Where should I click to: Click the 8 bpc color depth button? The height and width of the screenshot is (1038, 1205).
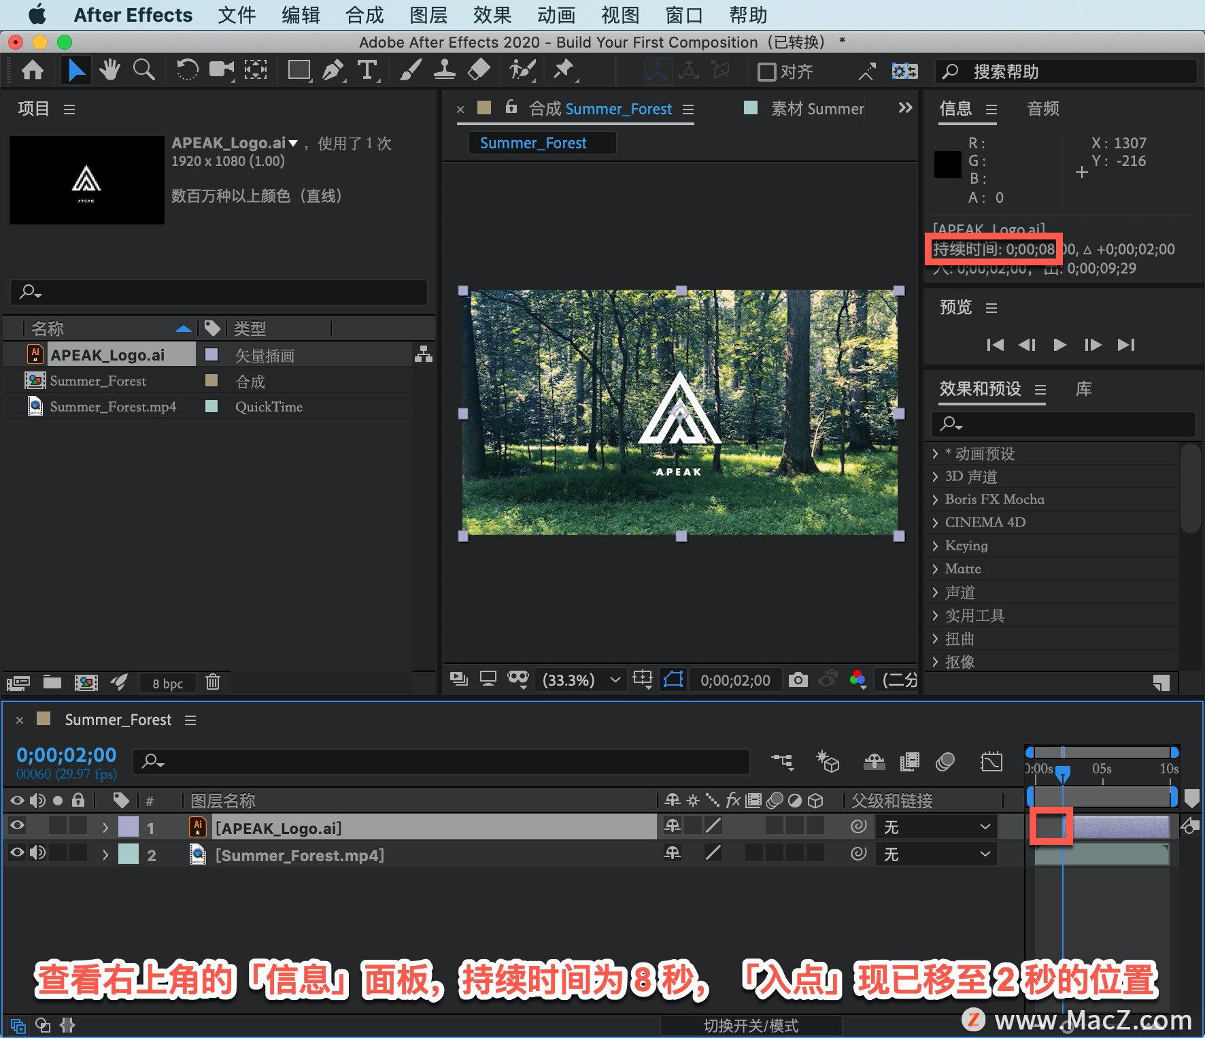coord(167,683)
